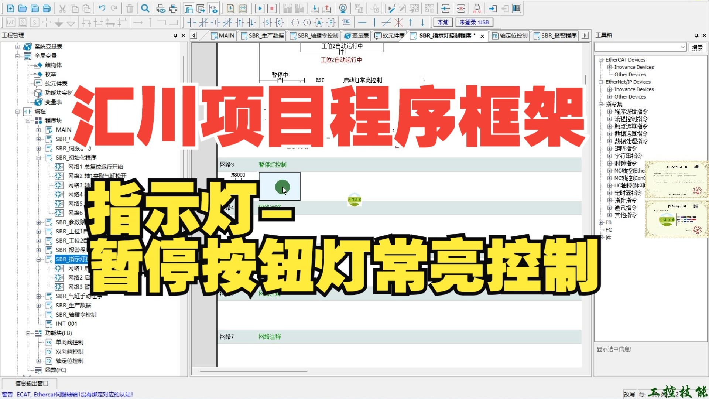
Task: Click the Open Project folder icon
Action: (x=23, y=8)
